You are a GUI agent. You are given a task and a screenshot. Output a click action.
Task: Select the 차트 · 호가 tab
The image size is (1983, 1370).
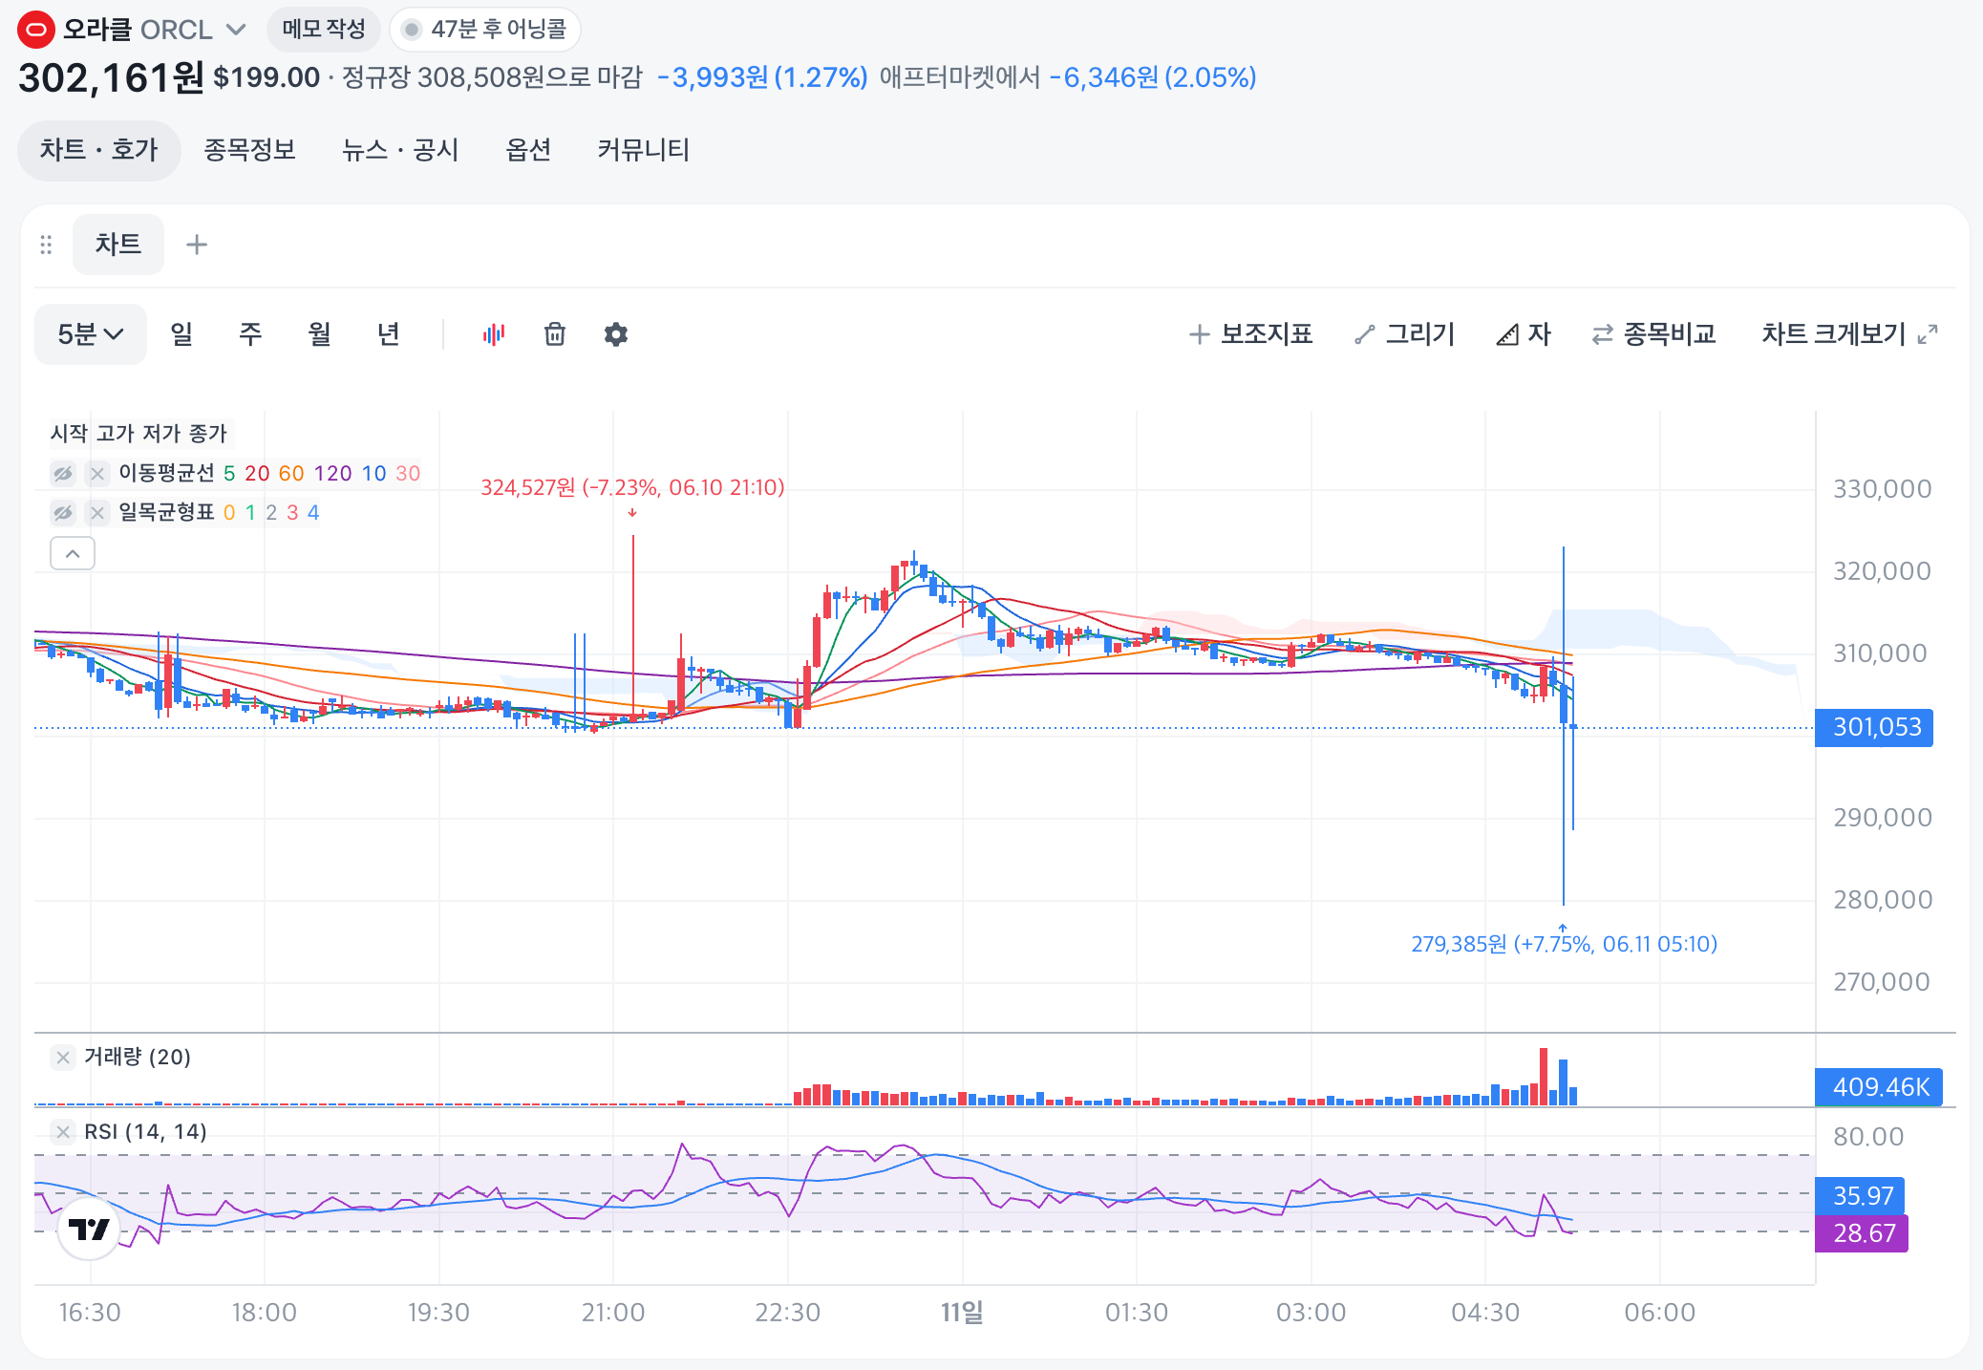click(x=98, y=150)
